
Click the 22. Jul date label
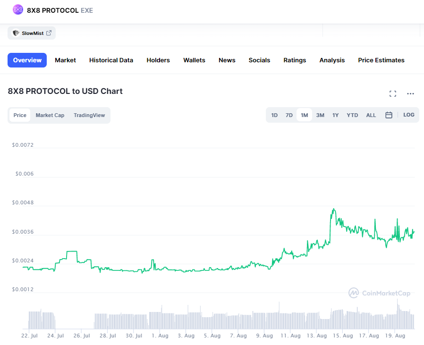pyautogui.click(x=29, y=336)
